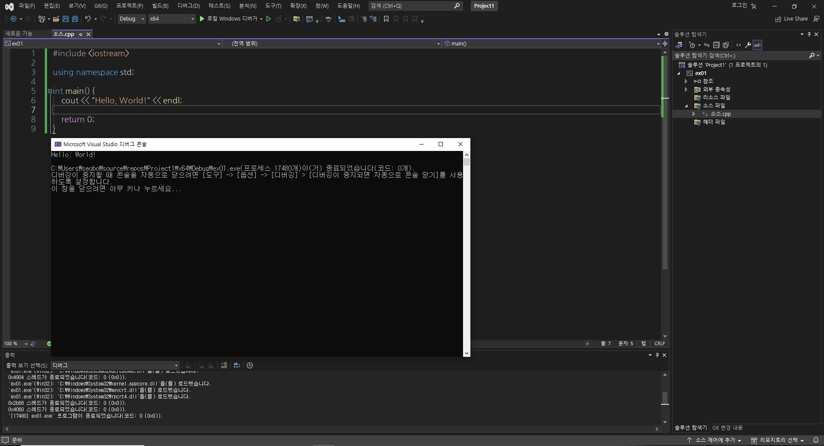Click the new project icon in toolbar
Screen dimensions: 824x446
(41, 19)
